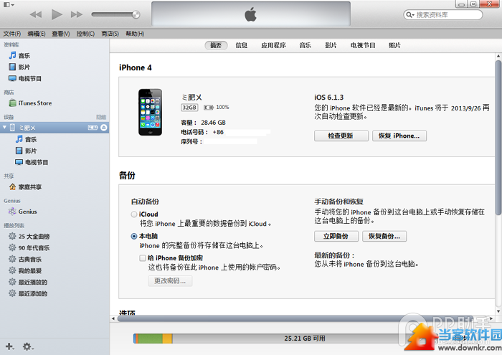The height and width of the screenshot is (355, 502).
Task: Switch to the 电视节目 tab
Action: 363,45
